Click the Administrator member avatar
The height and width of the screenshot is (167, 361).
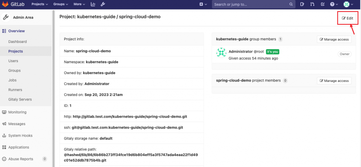221,53
